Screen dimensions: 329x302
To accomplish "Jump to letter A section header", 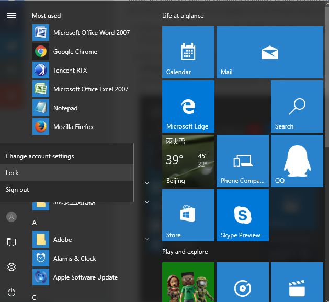I will click(35, 223).
